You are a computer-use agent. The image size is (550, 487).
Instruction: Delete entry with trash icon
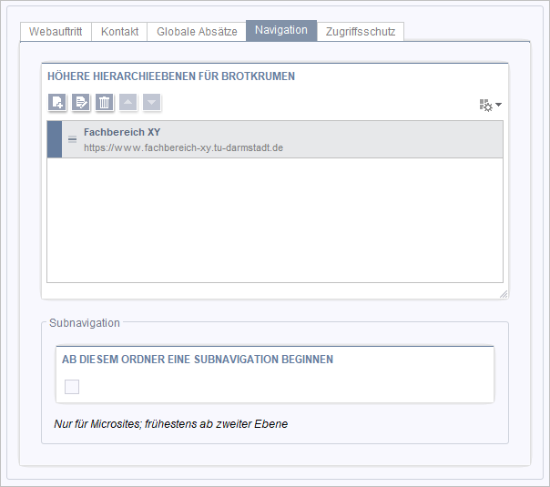coord(104,102)
